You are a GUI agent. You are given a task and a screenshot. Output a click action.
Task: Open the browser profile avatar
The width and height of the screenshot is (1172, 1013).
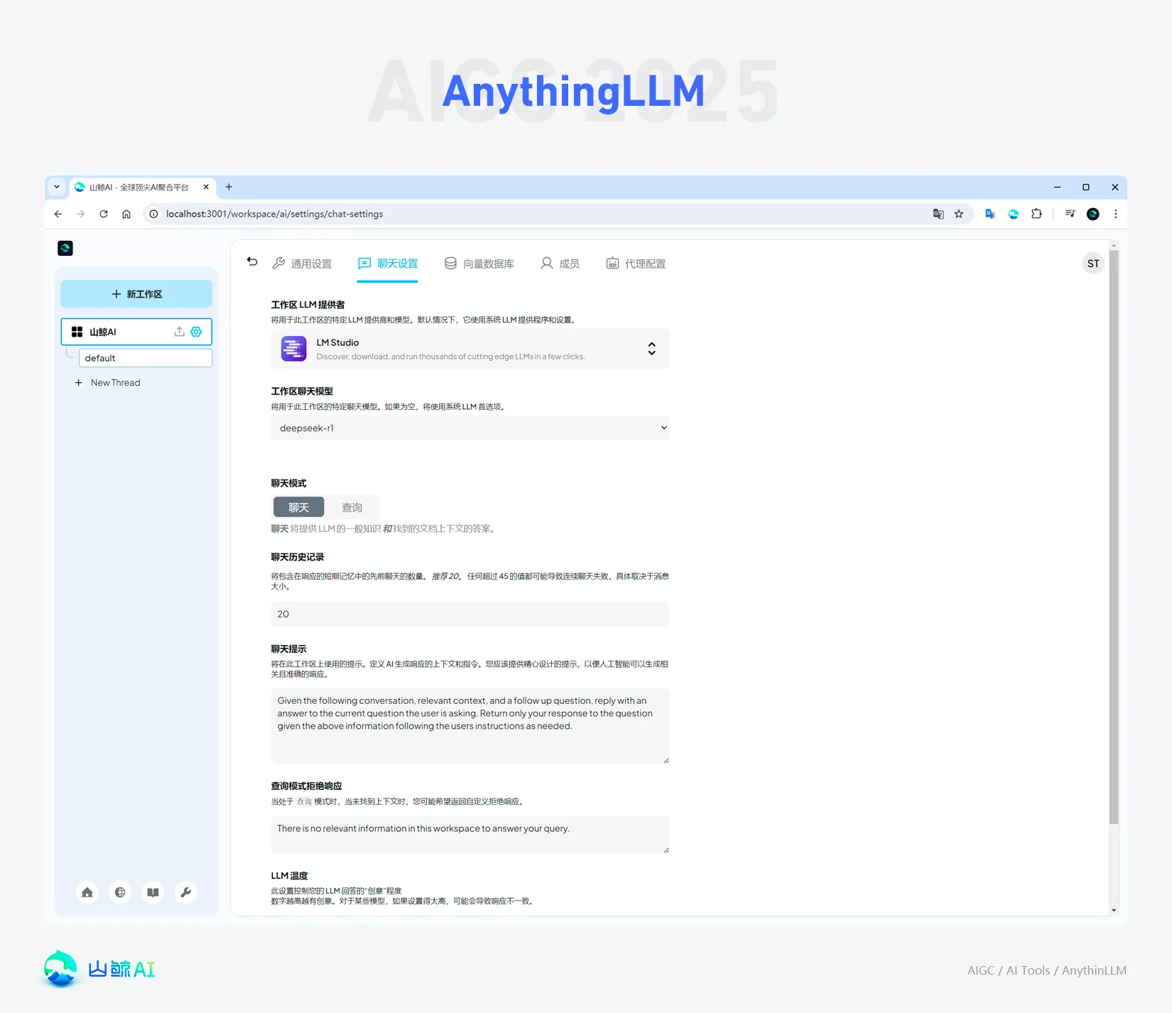pyautogui.click(x=1093, y=214)
